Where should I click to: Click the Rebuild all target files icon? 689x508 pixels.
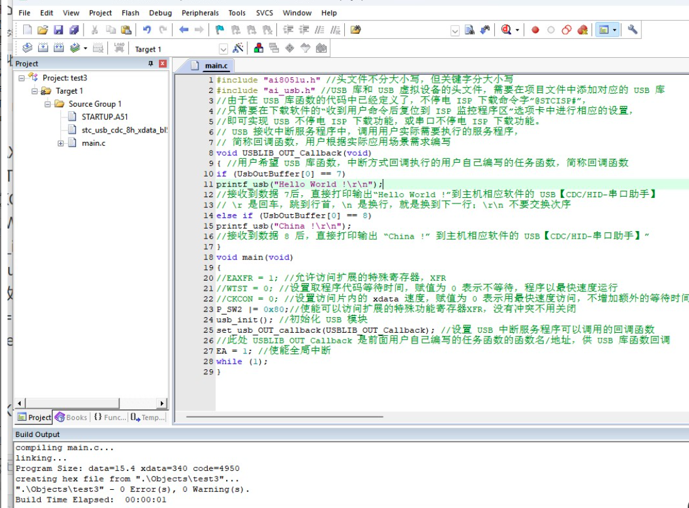[x=58, y=48]
